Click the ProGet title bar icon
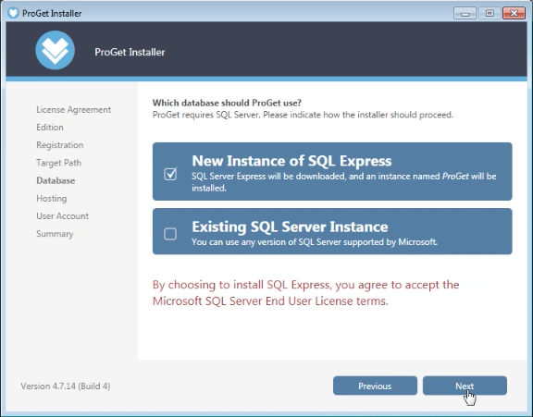 [13, 13]
